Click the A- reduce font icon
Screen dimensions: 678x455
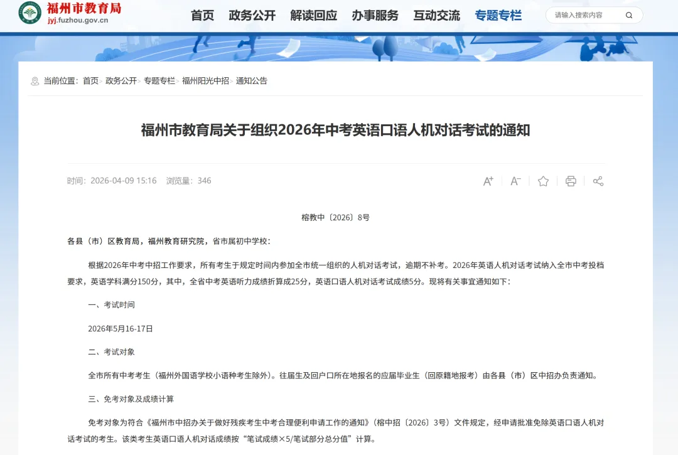515,181
